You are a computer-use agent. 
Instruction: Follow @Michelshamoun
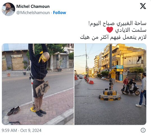[60, 13]
